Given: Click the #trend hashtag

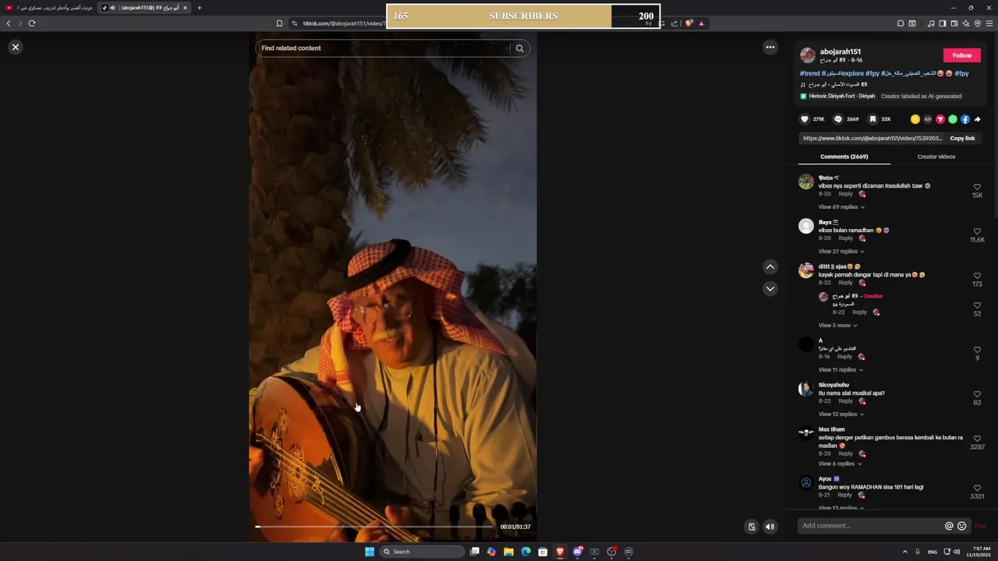Looking at the screenshot, I should click(x=809, y=73).
